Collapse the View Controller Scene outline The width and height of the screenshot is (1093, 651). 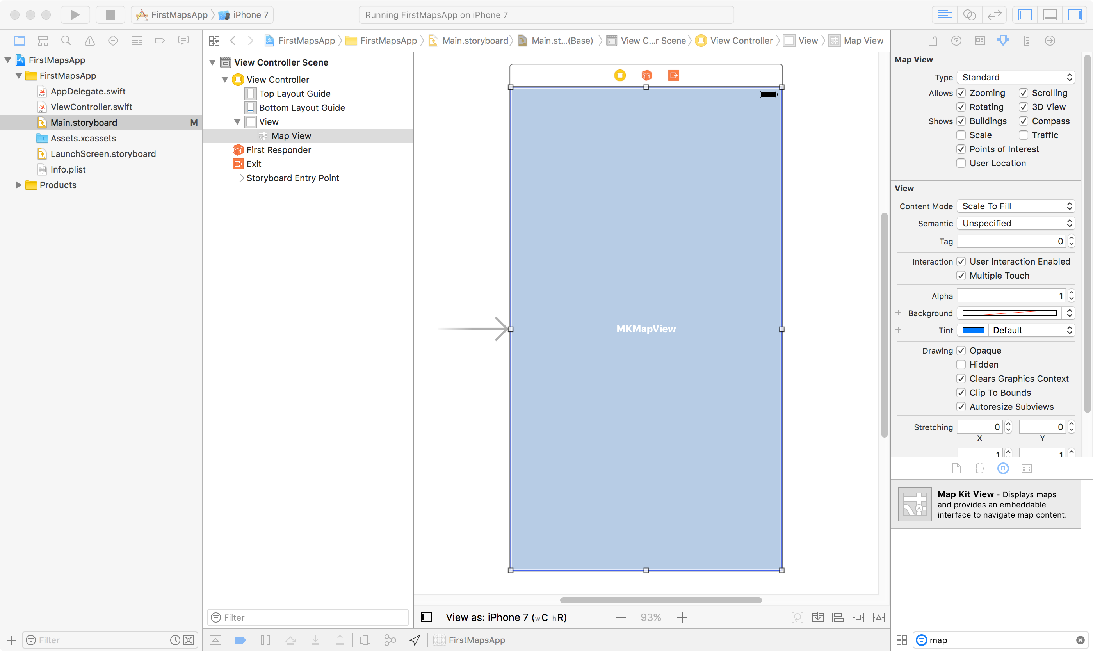(x=212, y=62)
